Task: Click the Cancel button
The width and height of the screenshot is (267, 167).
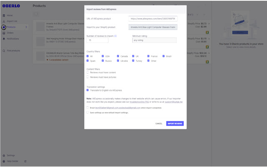Action: click(159, 124)
